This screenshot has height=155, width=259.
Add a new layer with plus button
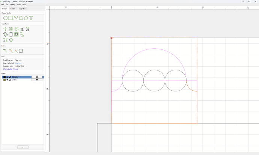tap(23, 147)
